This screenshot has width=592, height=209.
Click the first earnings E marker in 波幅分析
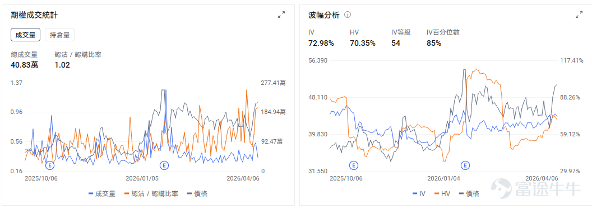click(x=353, y=165)
